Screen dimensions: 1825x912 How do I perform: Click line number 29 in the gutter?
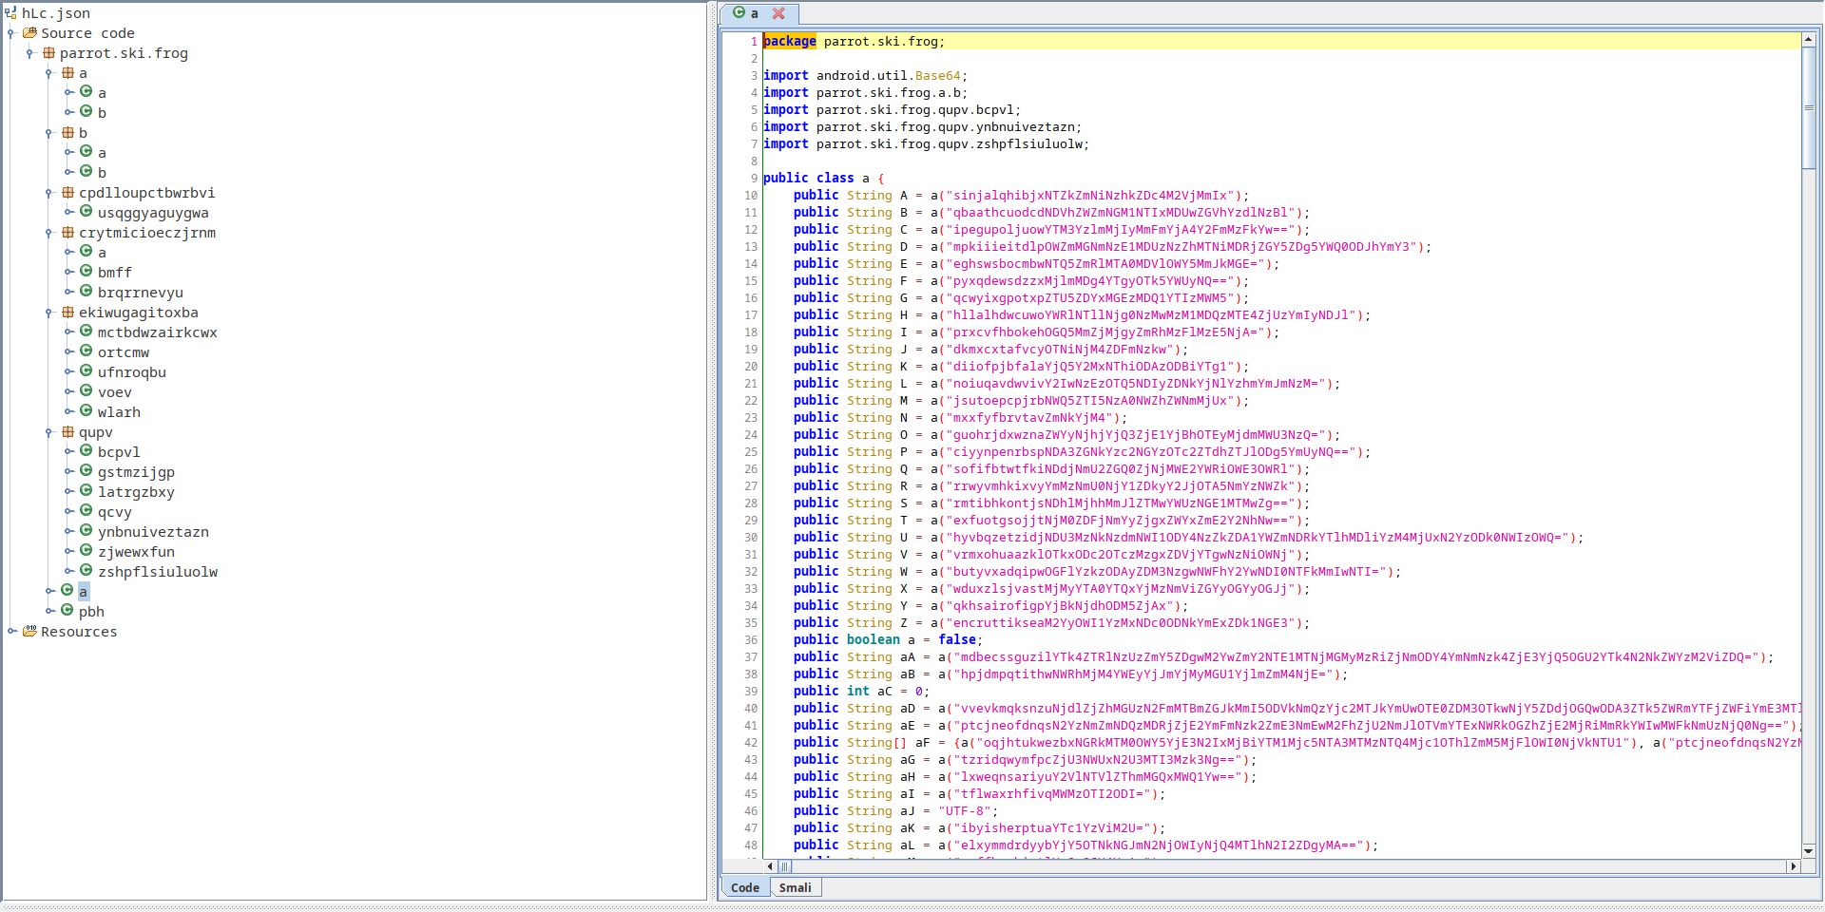(x=751, y=520)
